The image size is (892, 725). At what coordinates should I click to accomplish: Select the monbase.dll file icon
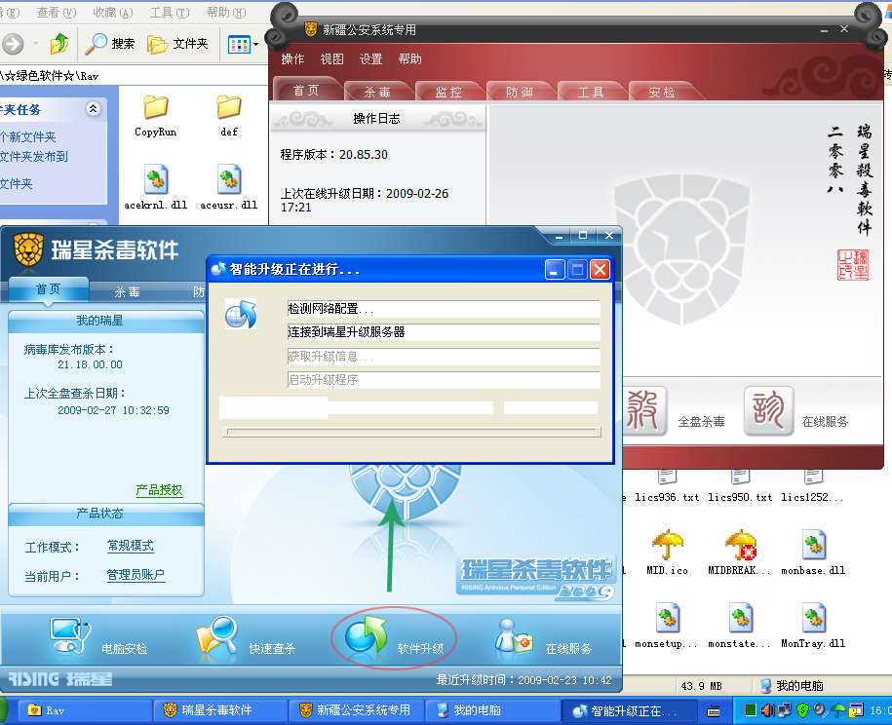pos(813,545)
